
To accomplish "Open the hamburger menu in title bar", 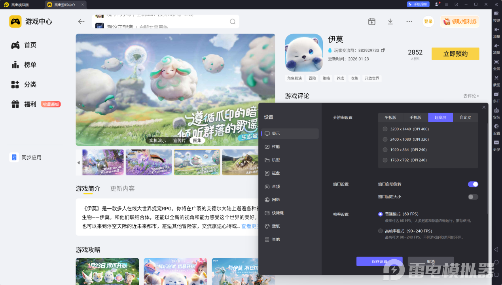I will coord(446,4).
